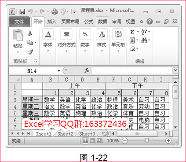The width and height of the screenshot is (186, 162).
Task: Switch to the View (视图) tab
Action: pyautogui.click(x=130, y=22)
